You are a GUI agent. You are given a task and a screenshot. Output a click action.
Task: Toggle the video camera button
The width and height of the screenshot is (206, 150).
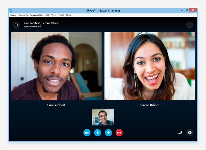point(87,133)
